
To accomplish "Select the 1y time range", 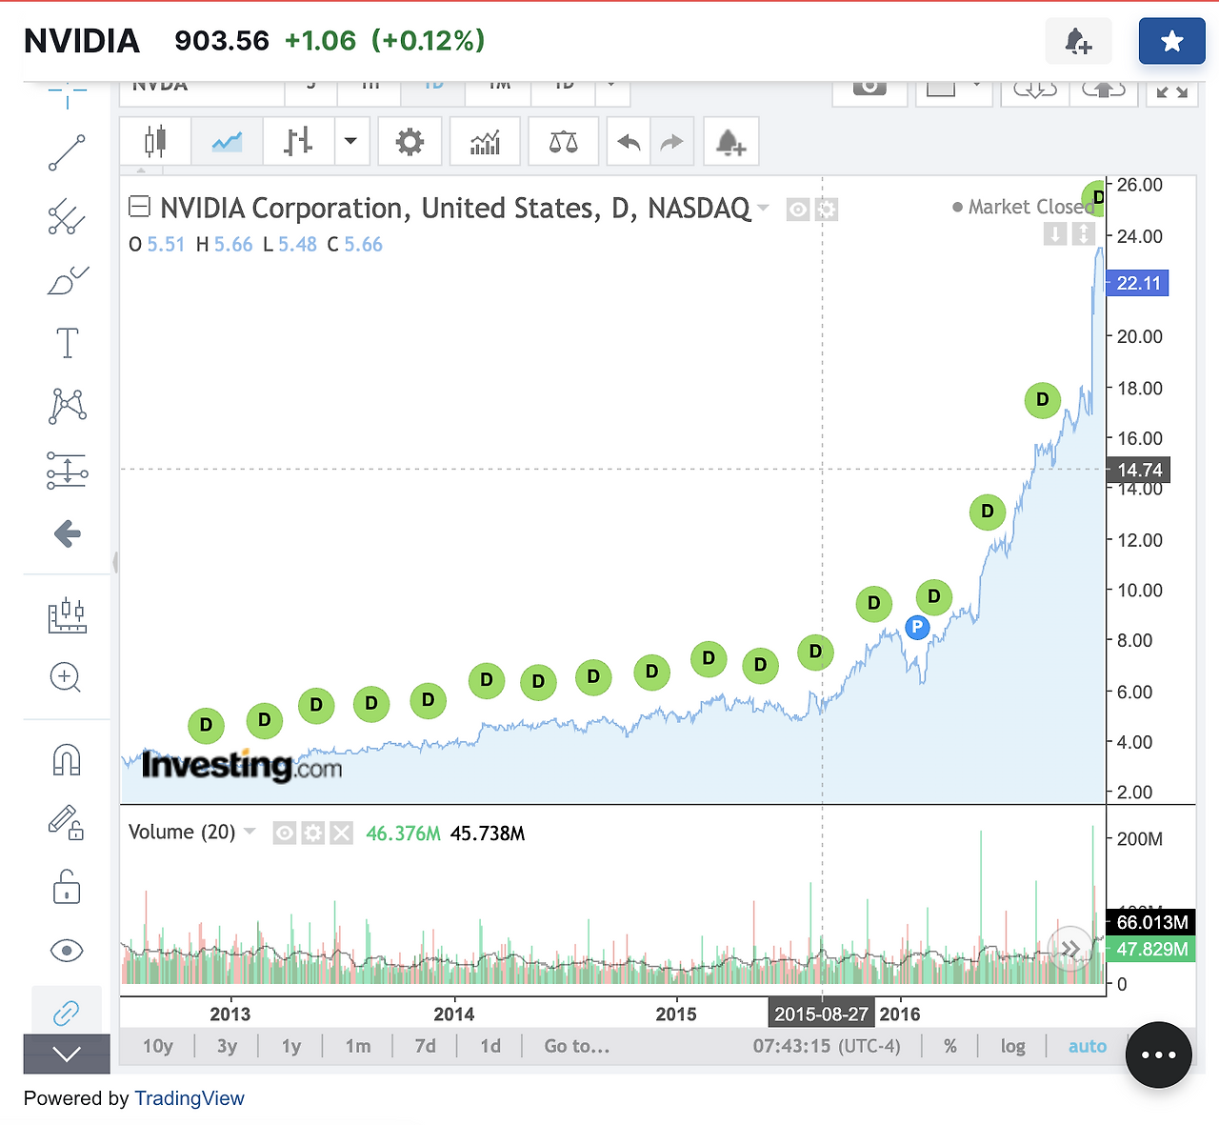I will pyautogui.click(x=291, y=1046).
